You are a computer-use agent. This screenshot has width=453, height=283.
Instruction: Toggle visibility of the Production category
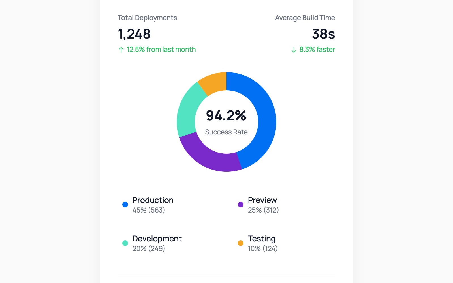click(x=153, y=200)
